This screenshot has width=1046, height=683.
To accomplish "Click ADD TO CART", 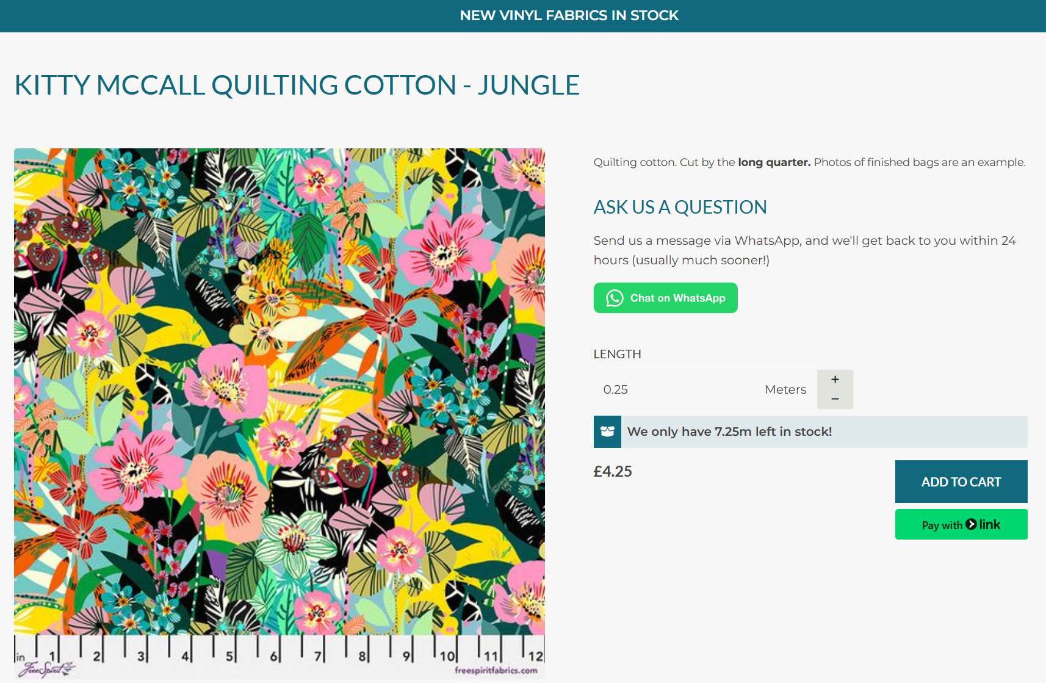I will click(960, 482).
